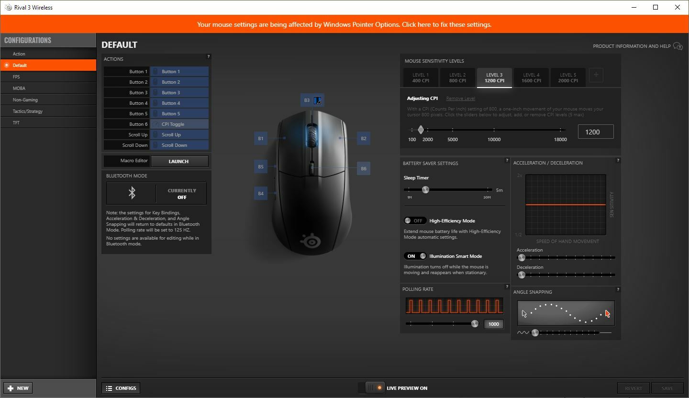The height and width of the screenshot is (398, 689).
Task: Click the plus icon to add a sensitivity level
Action: coord(596,75)
